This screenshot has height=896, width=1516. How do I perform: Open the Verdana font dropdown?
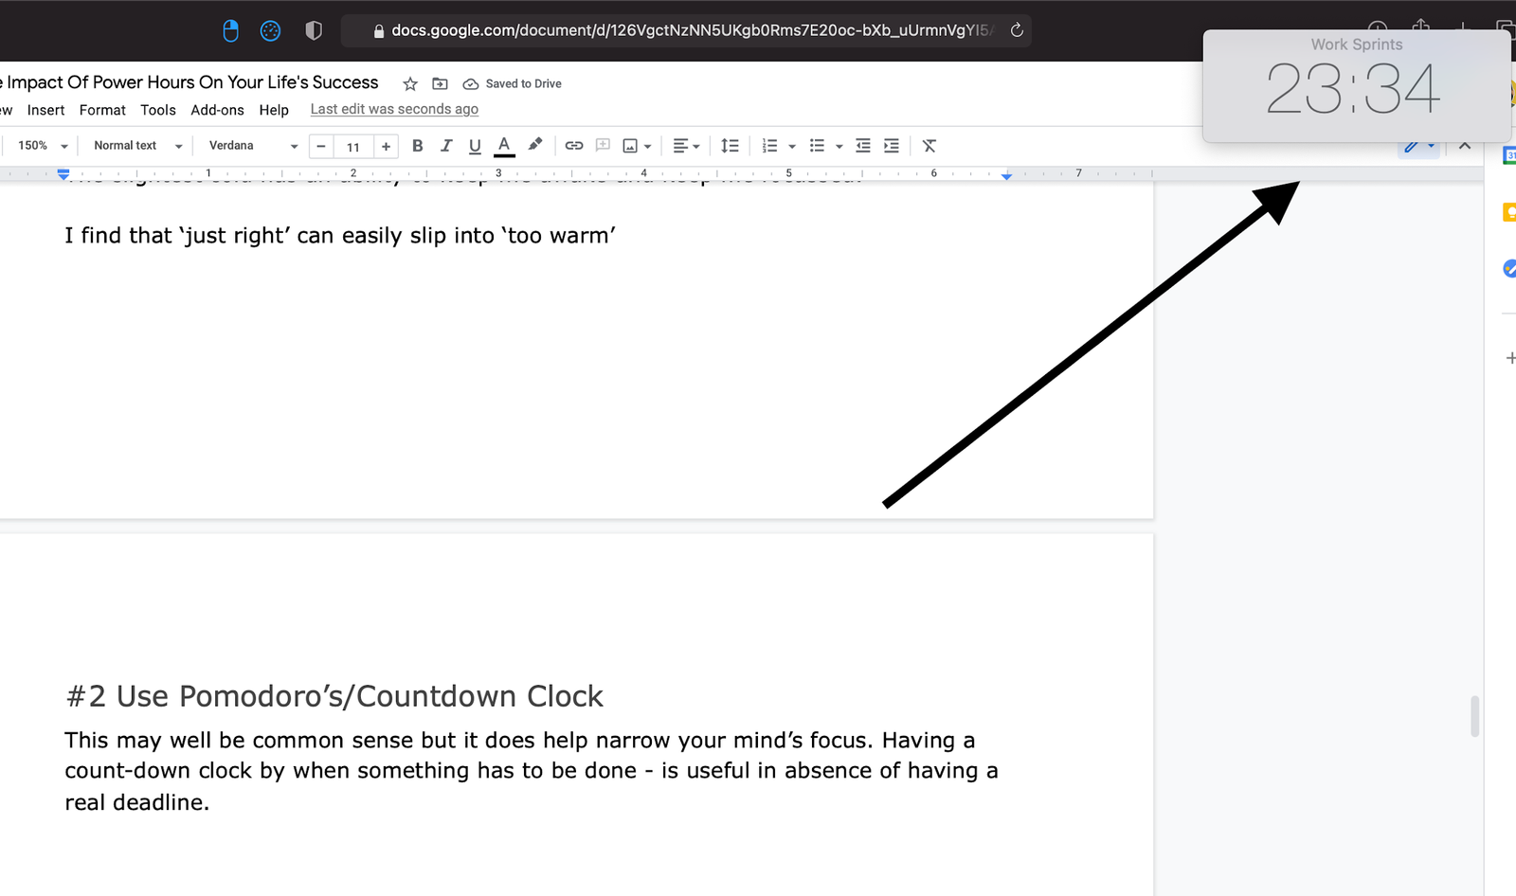tap(253, 146)
